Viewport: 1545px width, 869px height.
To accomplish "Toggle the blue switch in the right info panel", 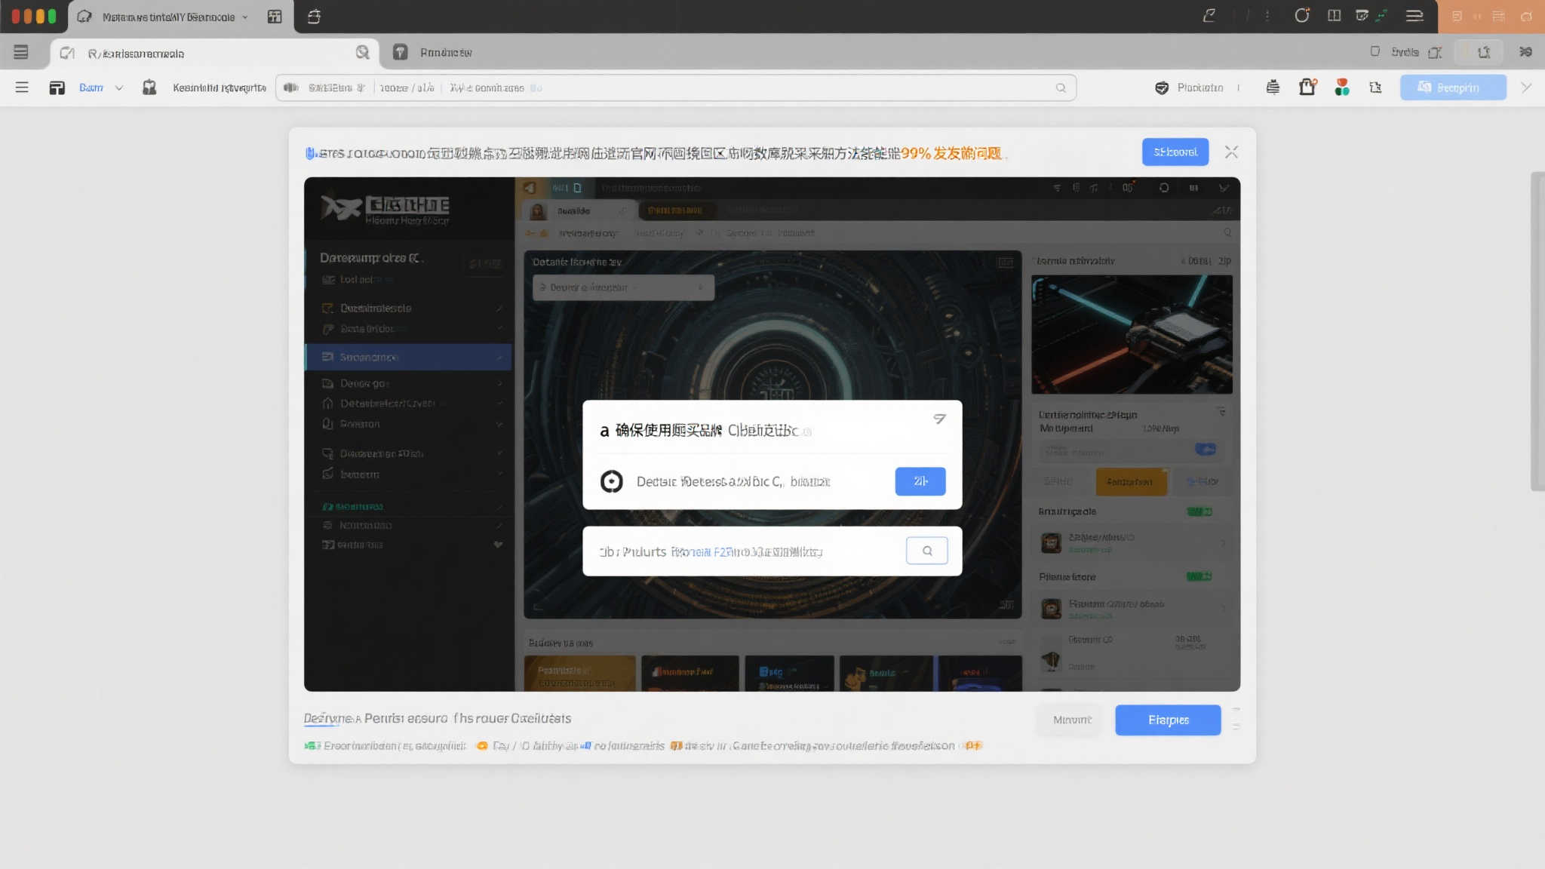I will [x=1206, y=450].
